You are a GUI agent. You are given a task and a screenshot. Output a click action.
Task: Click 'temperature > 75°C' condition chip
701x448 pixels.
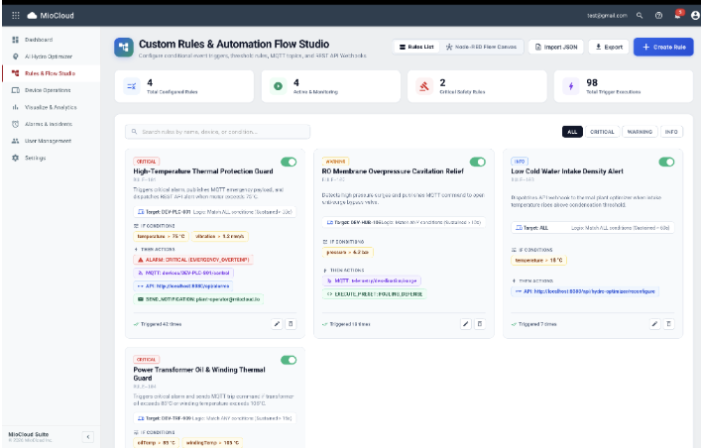[x=161, y=236]
